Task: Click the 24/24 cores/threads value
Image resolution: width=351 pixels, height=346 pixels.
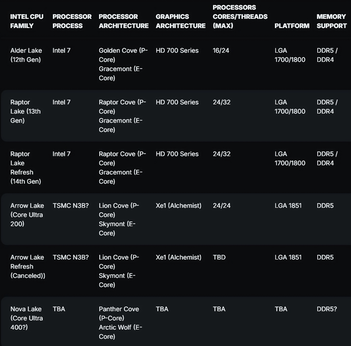Action: [x=222, y=206]
